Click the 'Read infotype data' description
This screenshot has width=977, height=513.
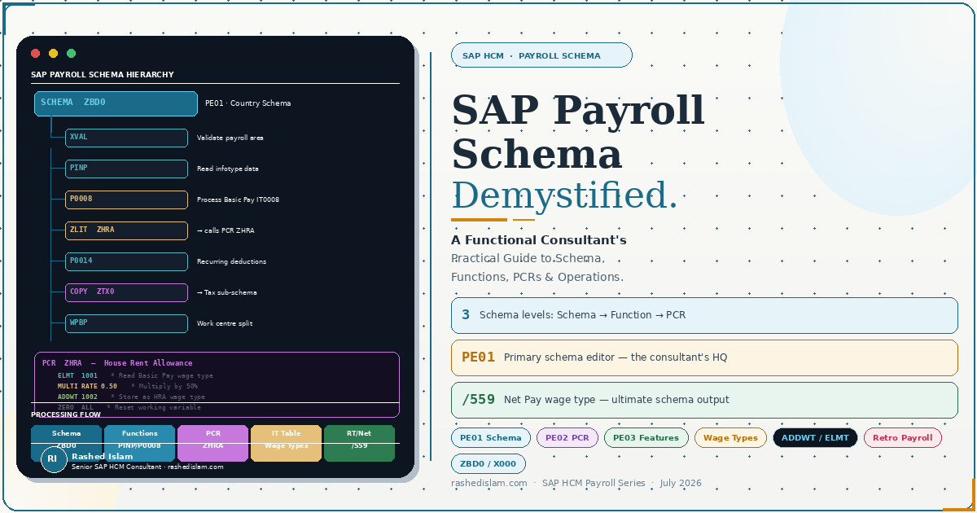(x=228, y=169)
